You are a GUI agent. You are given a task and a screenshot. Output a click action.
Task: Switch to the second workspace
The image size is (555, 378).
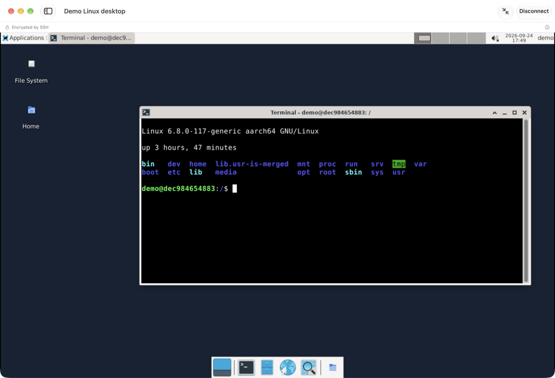coord(441,38)
